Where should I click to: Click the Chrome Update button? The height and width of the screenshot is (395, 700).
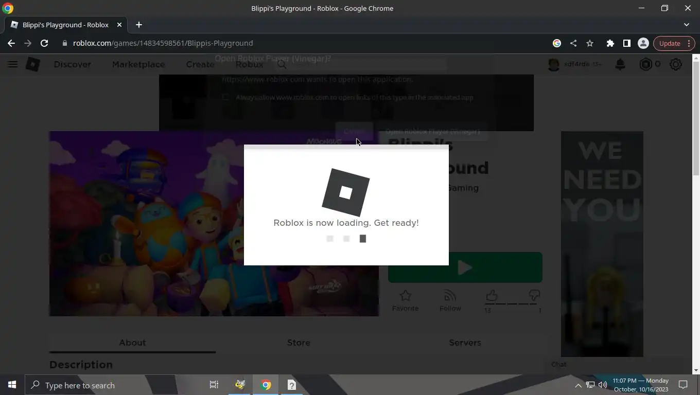pos(670,43)
